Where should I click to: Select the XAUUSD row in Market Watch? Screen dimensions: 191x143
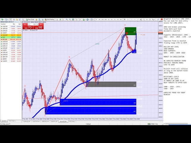pos(5,35)
